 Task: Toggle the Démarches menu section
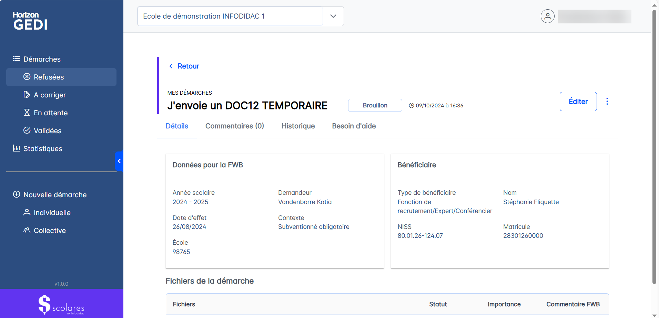point(42,59)
